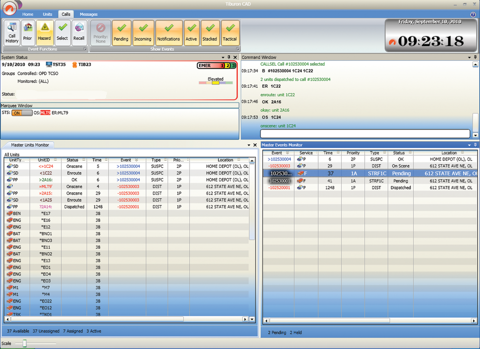The image size is (480, 349).
Task: Show Incoming events
Action: tap(144, 33)
